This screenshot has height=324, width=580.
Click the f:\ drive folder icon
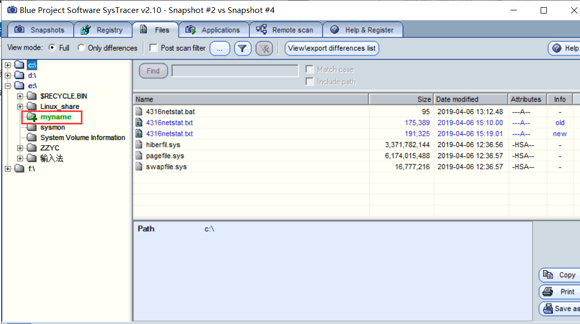click(x=20, y=168)
